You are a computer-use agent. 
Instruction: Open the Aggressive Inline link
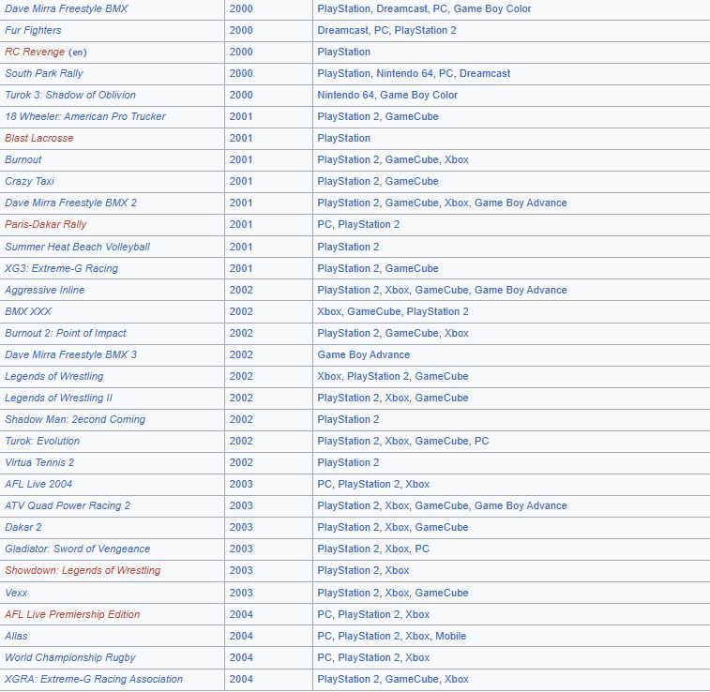point(45,290)
